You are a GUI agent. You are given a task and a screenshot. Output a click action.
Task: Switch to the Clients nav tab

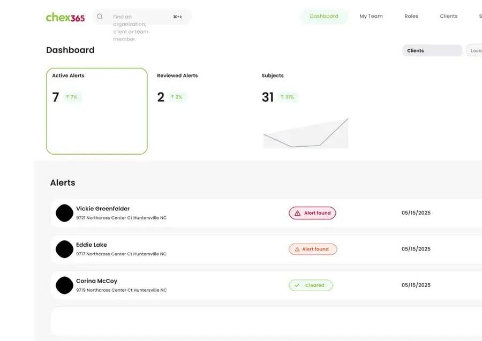(448, 16)
